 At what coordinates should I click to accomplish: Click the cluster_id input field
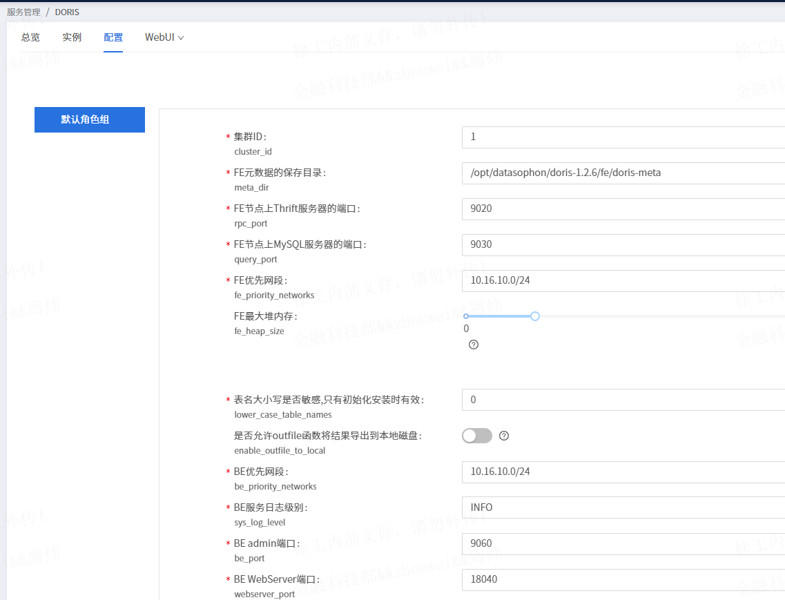coord(623,137)
